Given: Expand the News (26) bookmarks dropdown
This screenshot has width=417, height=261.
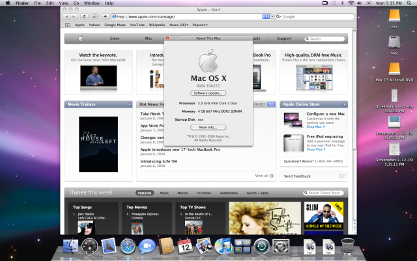Looking at the screenshot, I should pyautogui.click(x=179, y=25).
